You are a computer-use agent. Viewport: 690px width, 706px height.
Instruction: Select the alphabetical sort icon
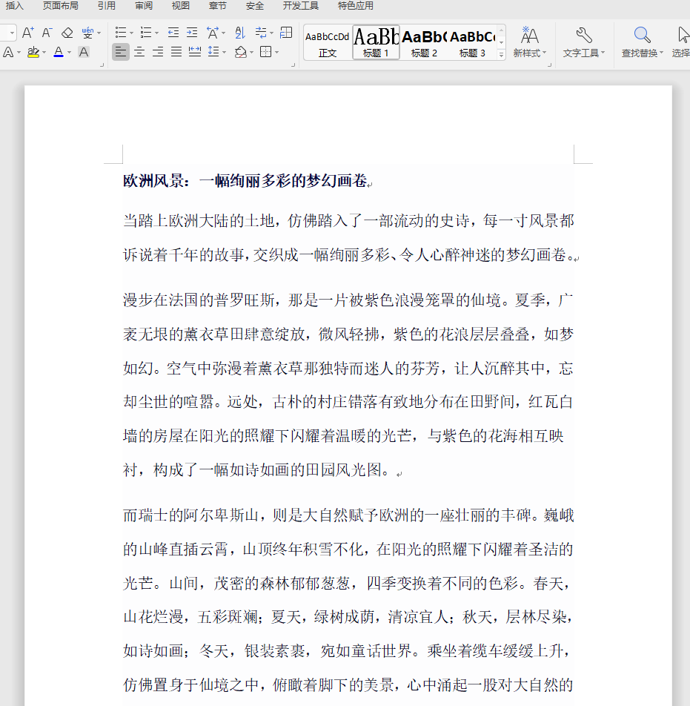click(x=241, y=33)
